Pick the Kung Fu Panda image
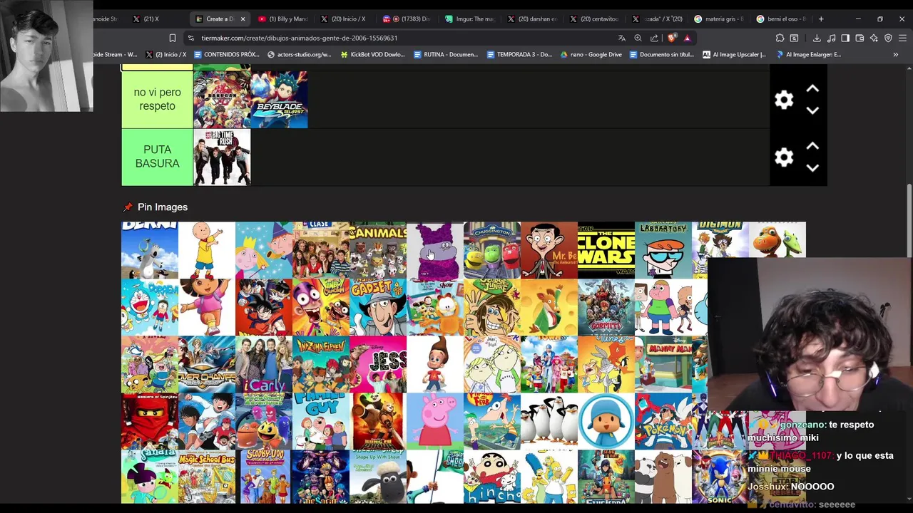The height and width of the screenshot is (513, 913). (378, 421)
